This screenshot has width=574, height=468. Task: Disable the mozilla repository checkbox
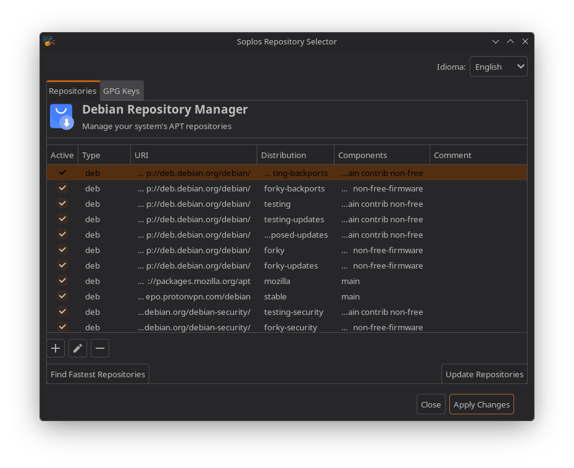(62, 280)
